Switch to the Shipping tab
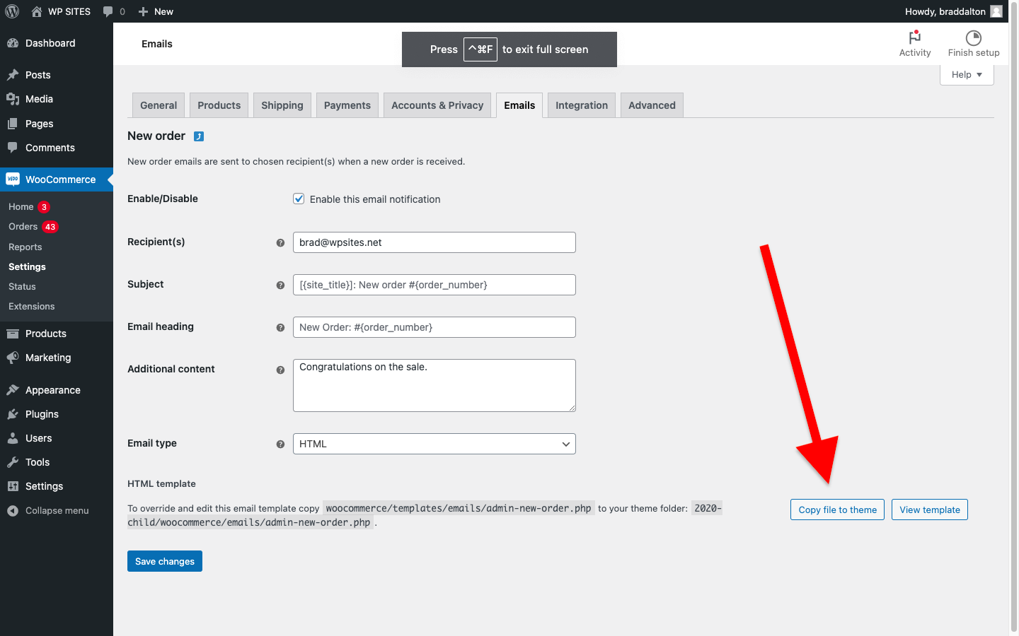Screen dimensions: 1019x636 [282, 105]
